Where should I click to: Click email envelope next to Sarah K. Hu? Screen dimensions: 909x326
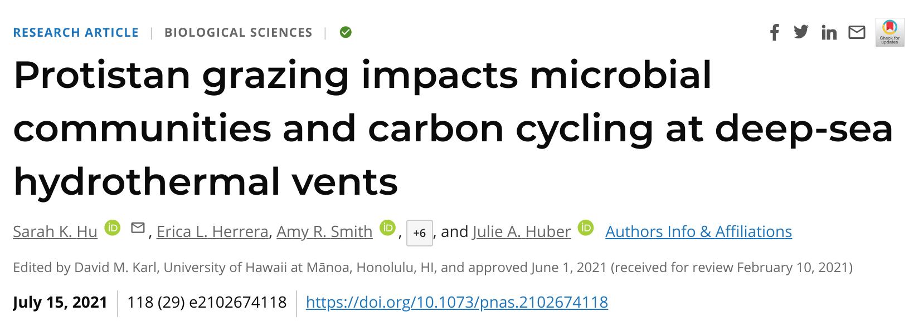pyautogui.click(x=138, y=228)
